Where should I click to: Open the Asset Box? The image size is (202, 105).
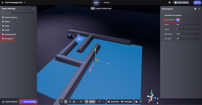tap(113, 102)
